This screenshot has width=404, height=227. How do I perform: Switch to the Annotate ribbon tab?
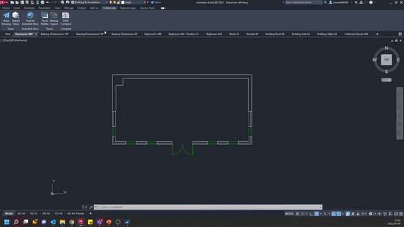(29, 8)
